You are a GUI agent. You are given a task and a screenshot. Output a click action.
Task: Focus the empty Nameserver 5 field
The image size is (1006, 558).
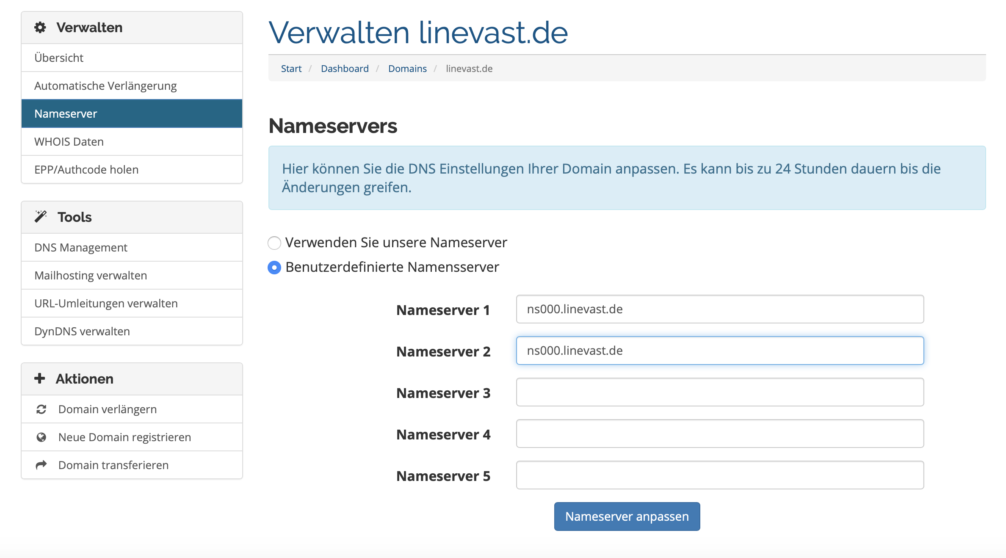coord(720,475)
